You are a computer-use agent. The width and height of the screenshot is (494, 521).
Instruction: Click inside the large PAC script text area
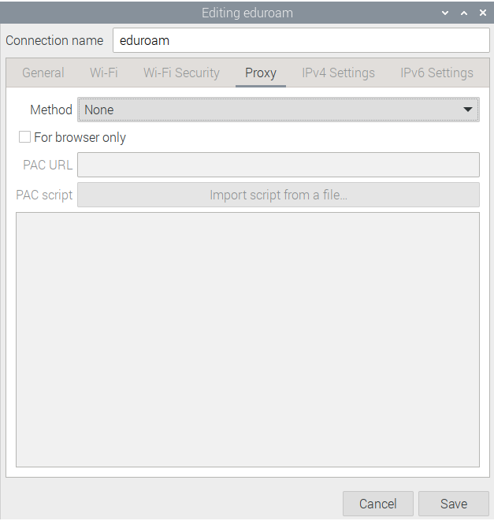(x=247, y=339)
